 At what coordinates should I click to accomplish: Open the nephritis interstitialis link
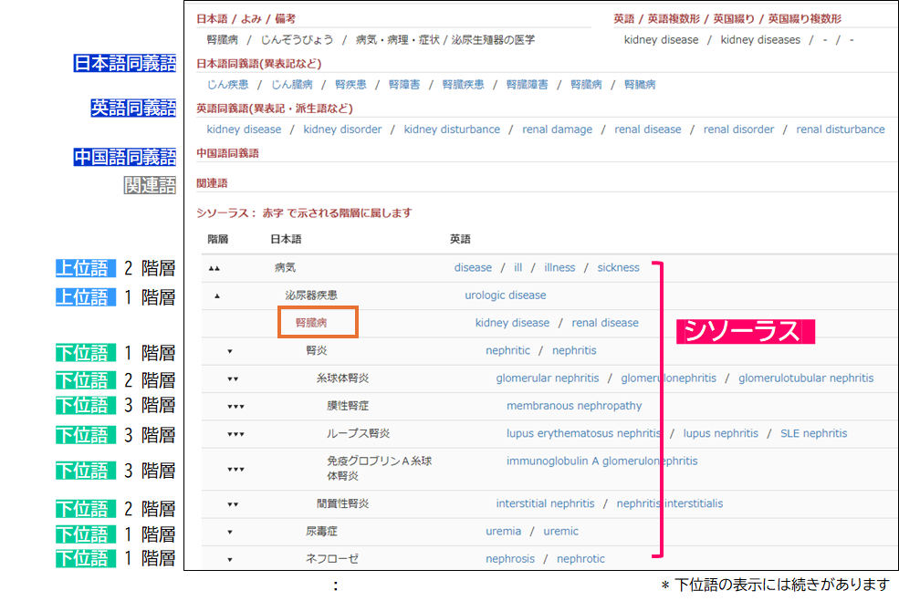[670, 503]
